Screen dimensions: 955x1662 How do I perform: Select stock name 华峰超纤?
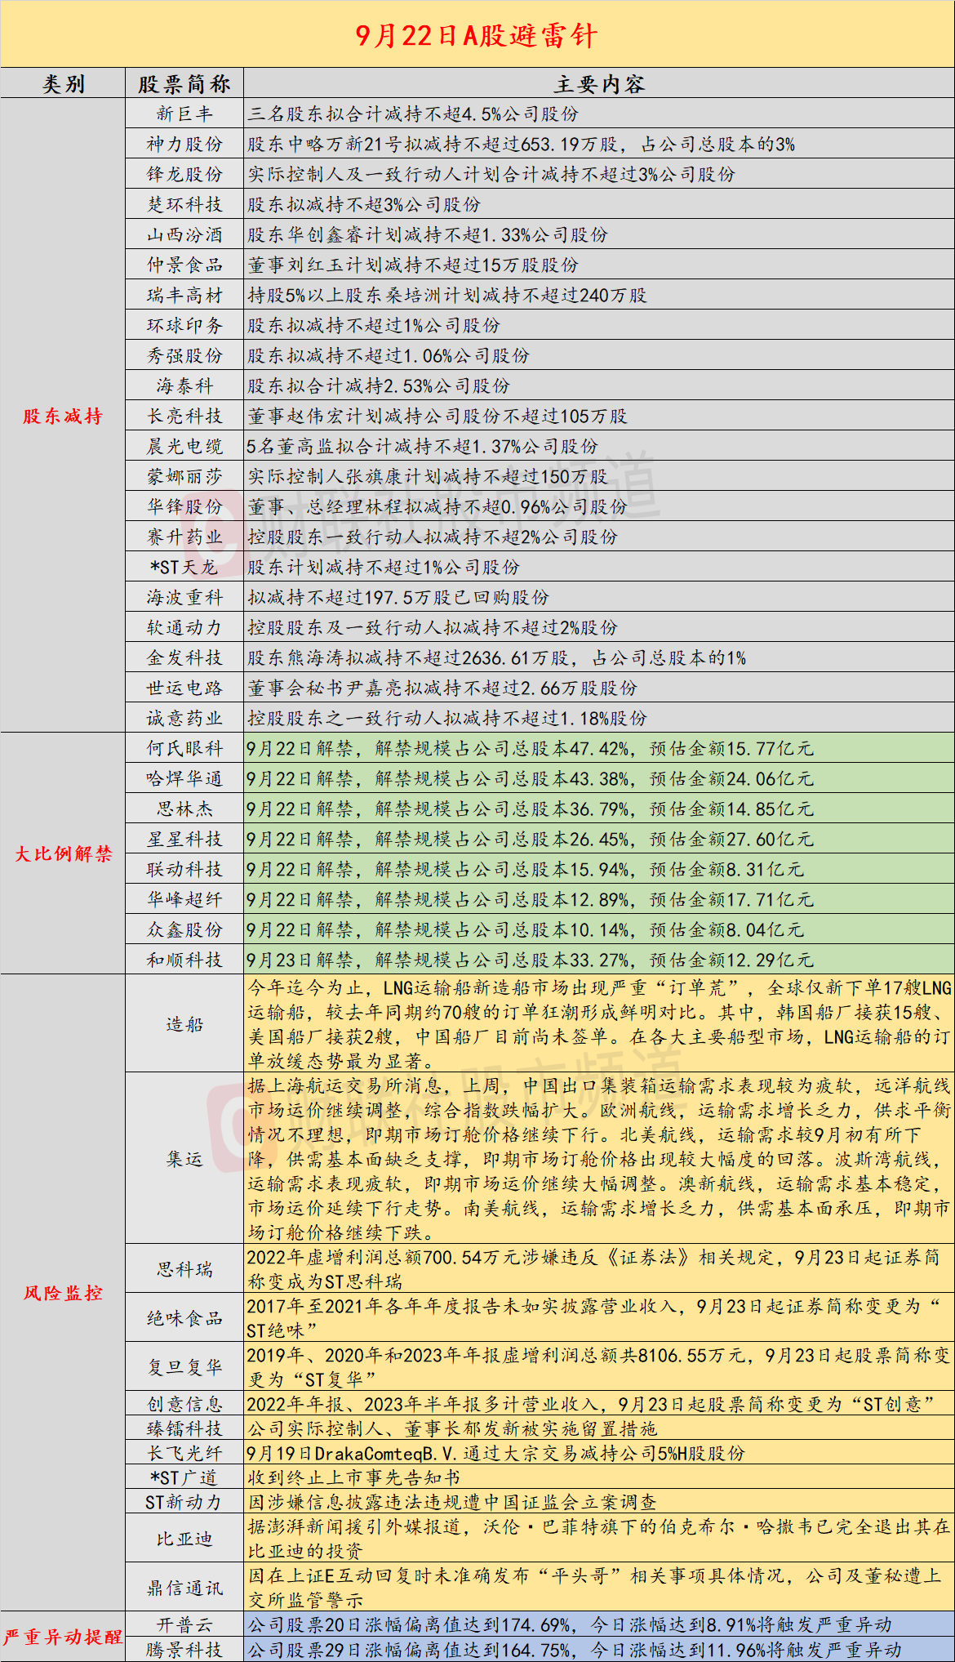(x=184, y=900)
